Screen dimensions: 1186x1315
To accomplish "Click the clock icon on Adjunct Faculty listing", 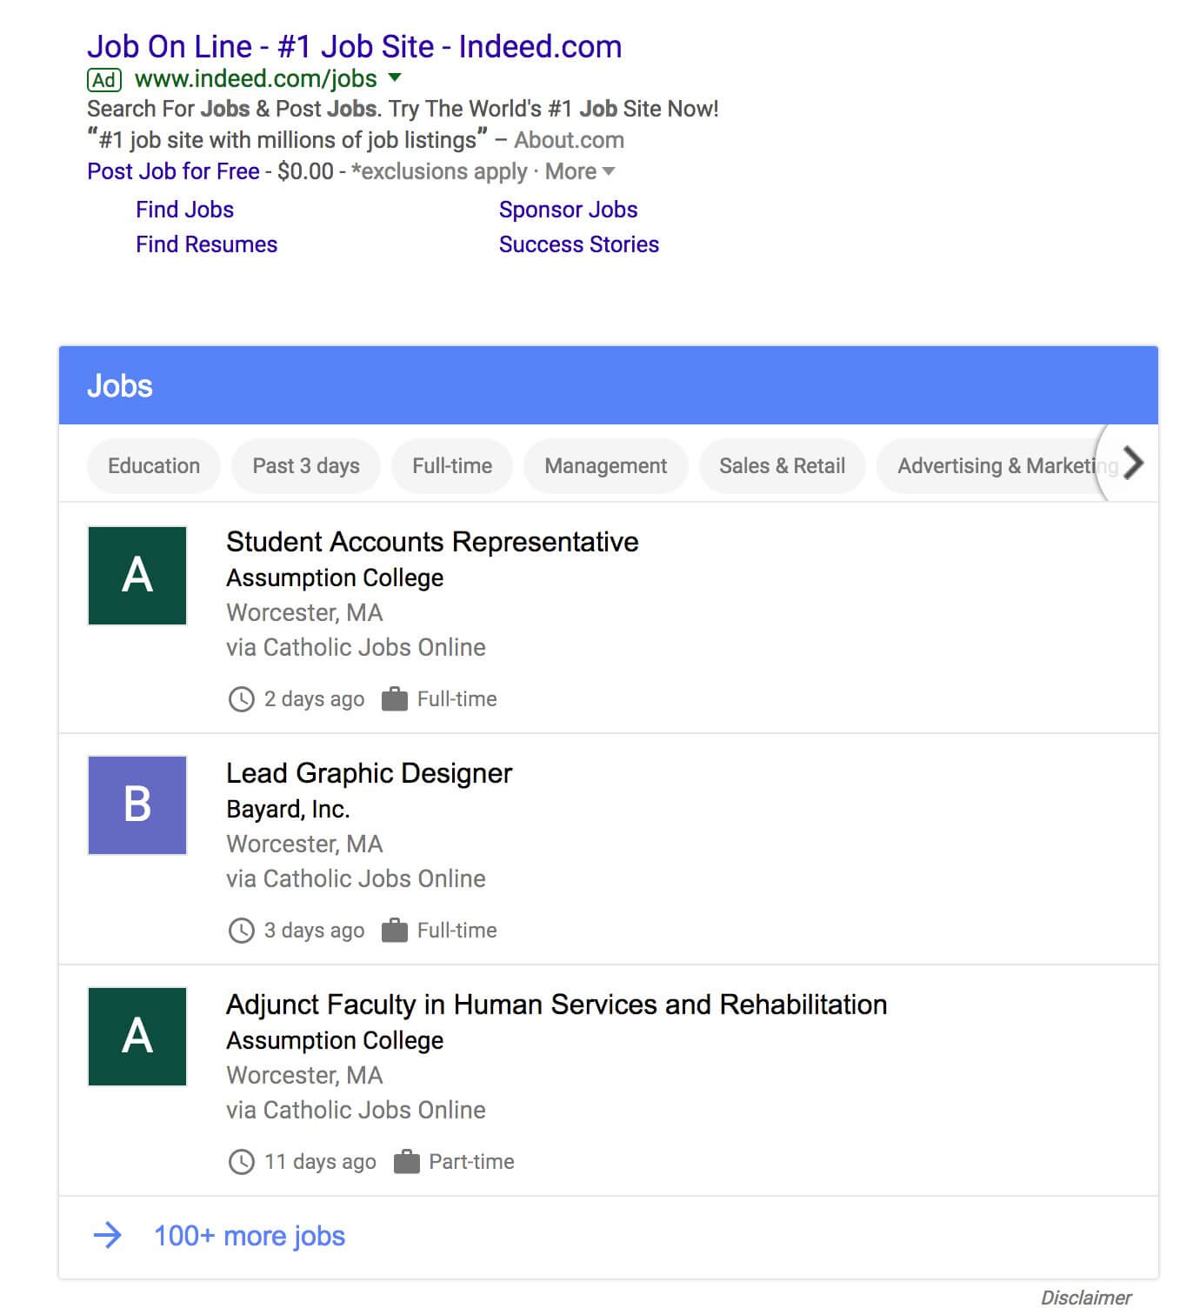I will point(240,1161).
